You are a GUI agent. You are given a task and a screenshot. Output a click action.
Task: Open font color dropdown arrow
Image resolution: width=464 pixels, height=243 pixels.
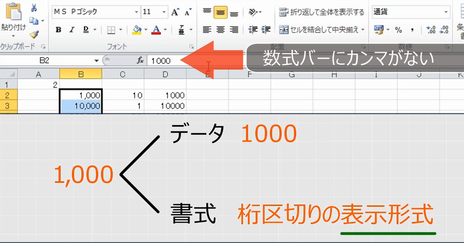165,29
